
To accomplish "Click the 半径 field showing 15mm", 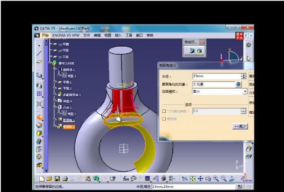I will [217, 76].
